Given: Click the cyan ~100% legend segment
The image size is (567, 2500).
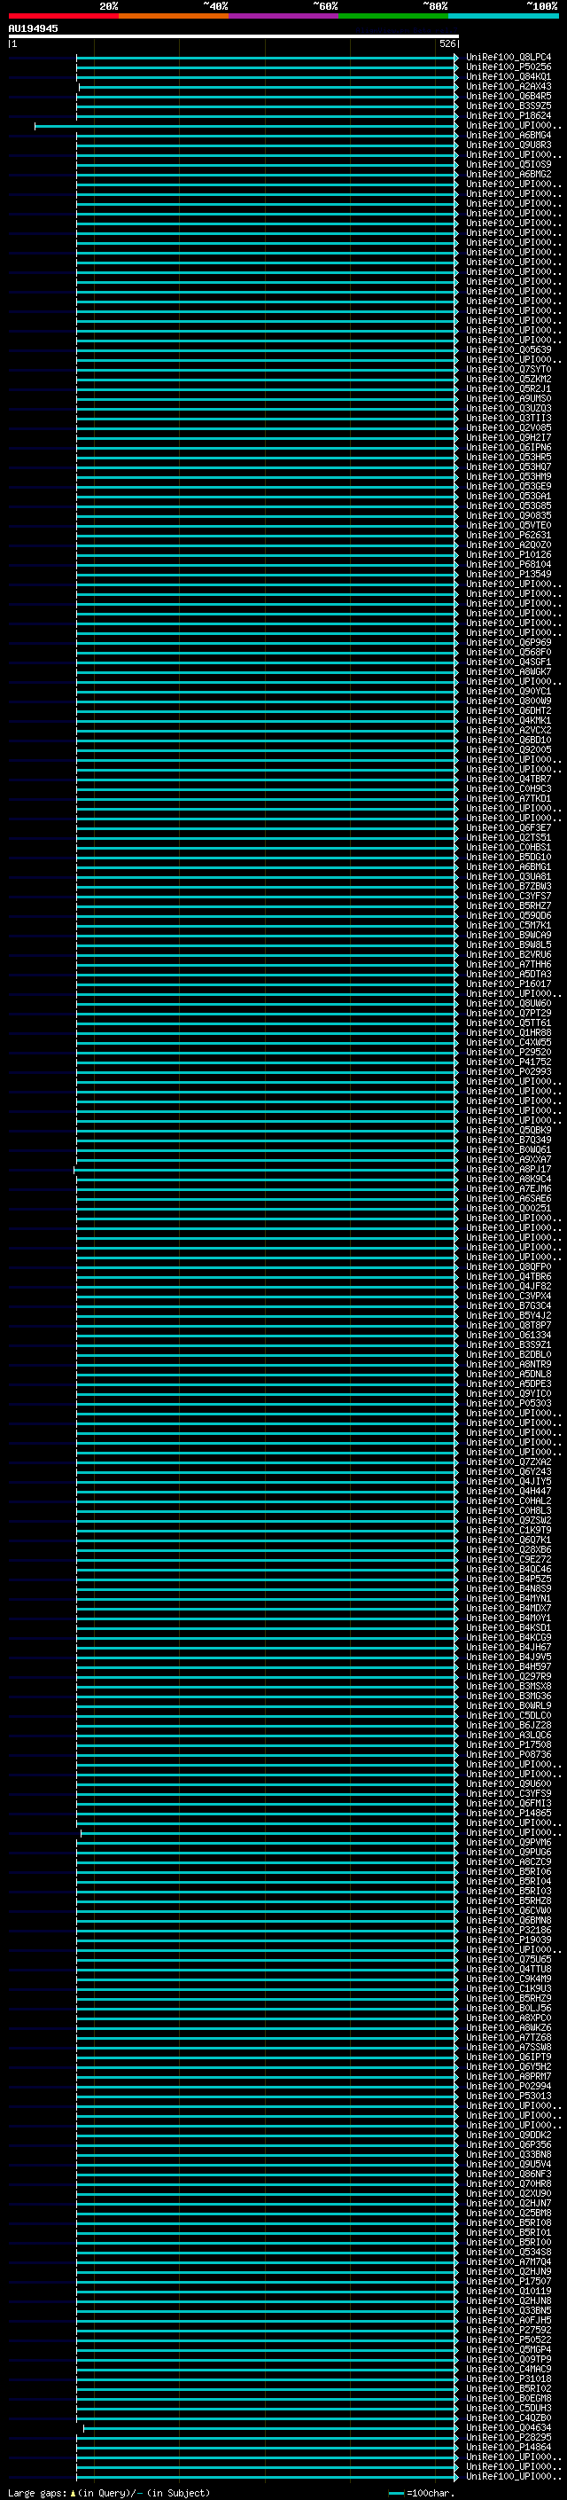Looking at the screenshot, I should point(503,16).
